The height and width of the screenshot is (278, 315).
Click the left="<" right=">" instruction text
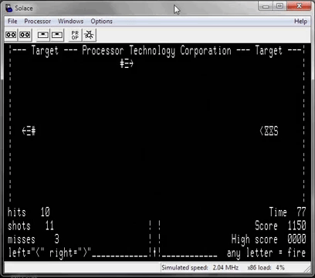point(49,253)
